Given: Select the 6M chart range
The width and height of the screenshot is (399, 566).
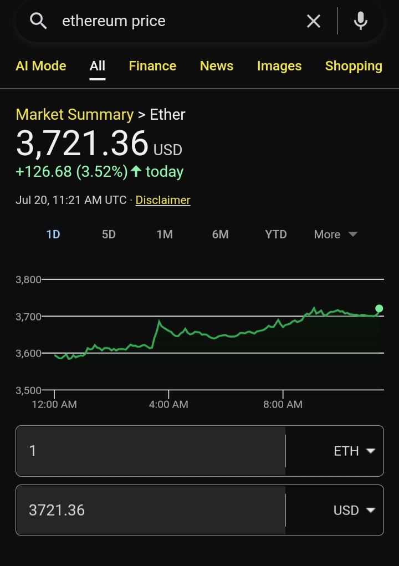Looking at the screenshot, I should point(220,234).
